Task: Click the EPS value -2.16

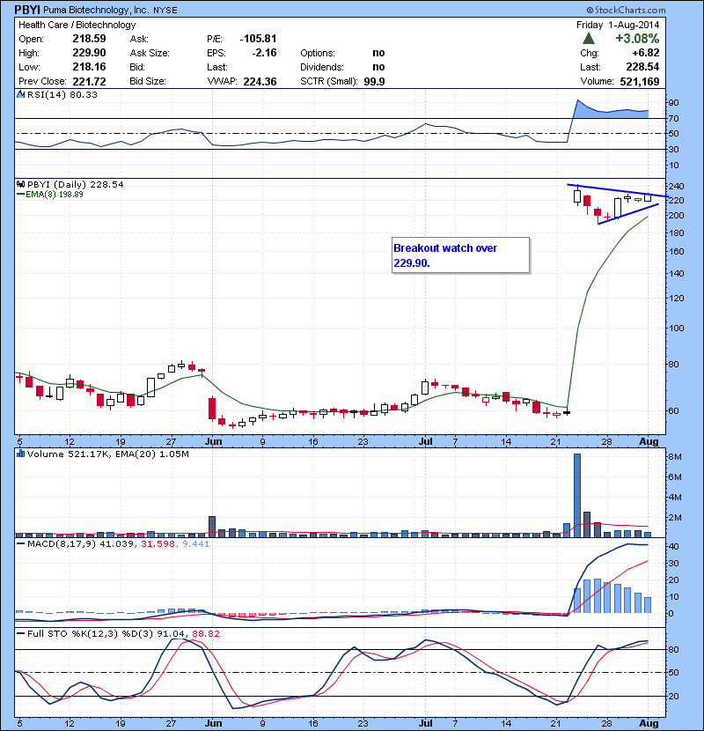Action: pyautogui.click(x=264, y=53)
